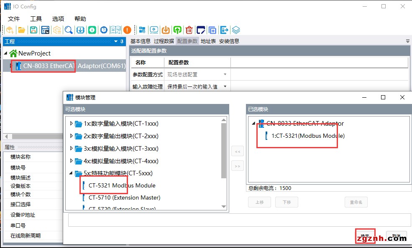The image size is (412, 248).
Task: Click the orange download arrow icon
Action: click(x=166, y=30)
